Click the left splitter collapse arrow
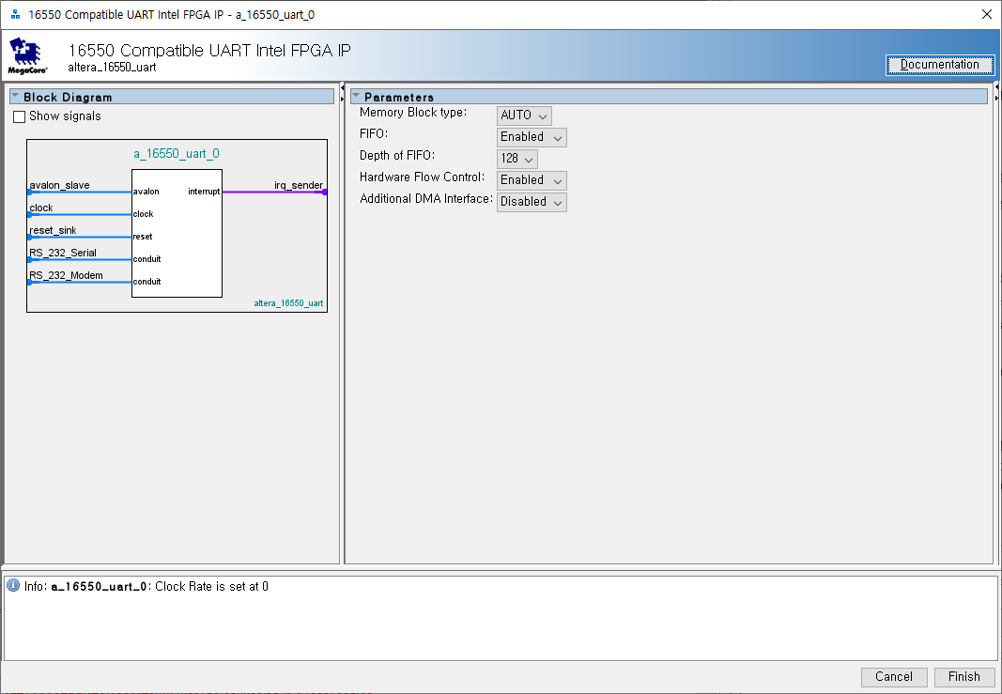Screen dimensions: 1002x694 pos(342,87)
